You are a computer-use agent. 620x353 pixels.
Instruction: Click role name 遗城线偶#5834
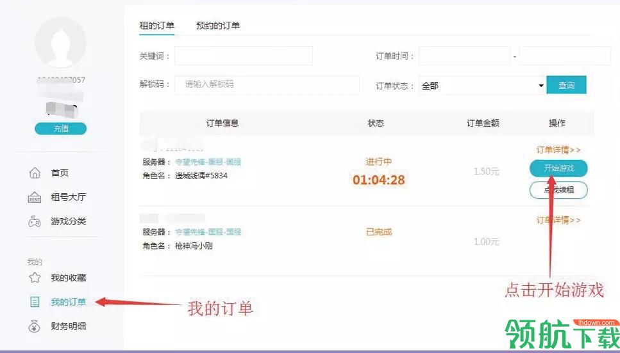201,176
